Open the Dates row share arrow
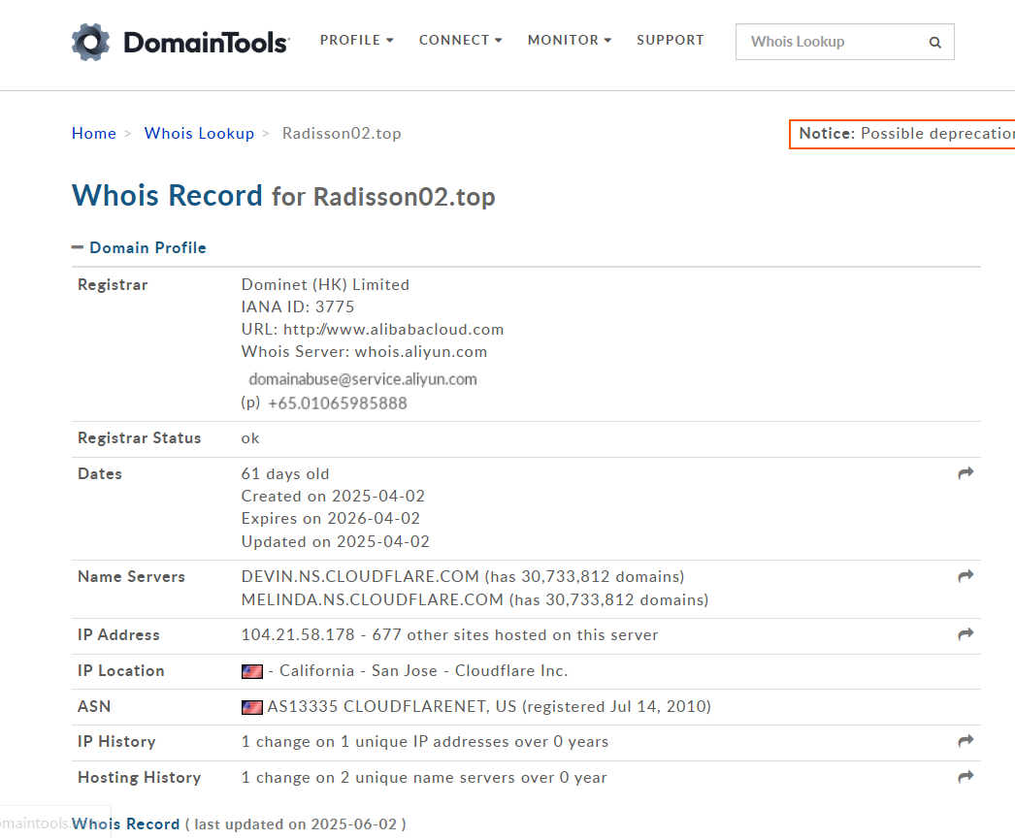The height and width of the screenshot is (839, 1015). [966, 473]
